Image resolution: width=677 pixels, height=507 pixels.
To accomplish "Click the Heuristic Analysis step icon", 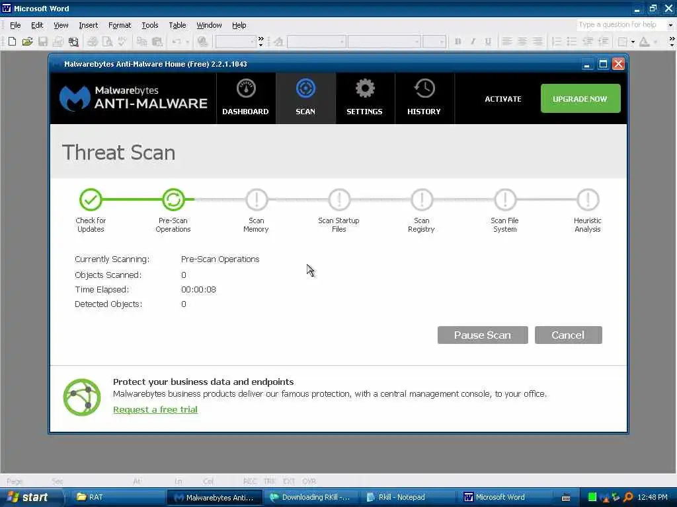I will point(588,199).
